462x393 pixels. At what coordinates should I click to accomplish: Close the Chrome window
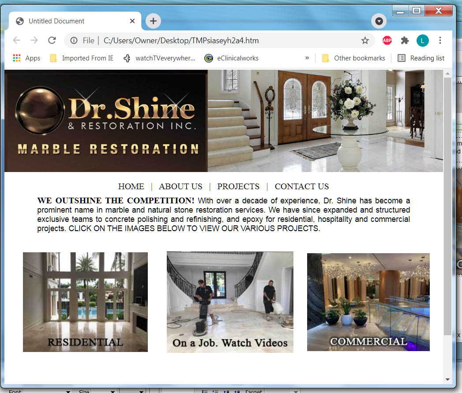click(439, 11)
